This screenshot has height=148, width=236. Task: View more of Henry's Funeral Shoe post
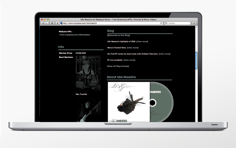point(133,48)
